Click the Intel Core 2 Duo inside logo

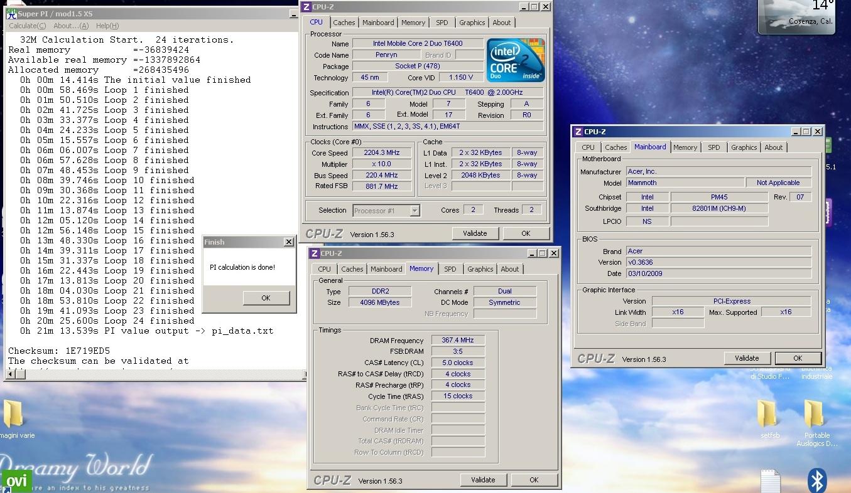coord(516,60)
